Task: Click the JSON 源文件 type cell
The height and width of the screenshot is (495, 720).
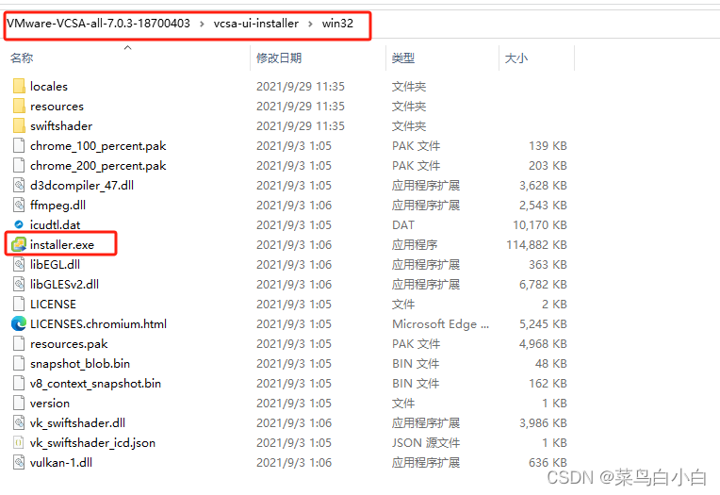Action: 426,442
